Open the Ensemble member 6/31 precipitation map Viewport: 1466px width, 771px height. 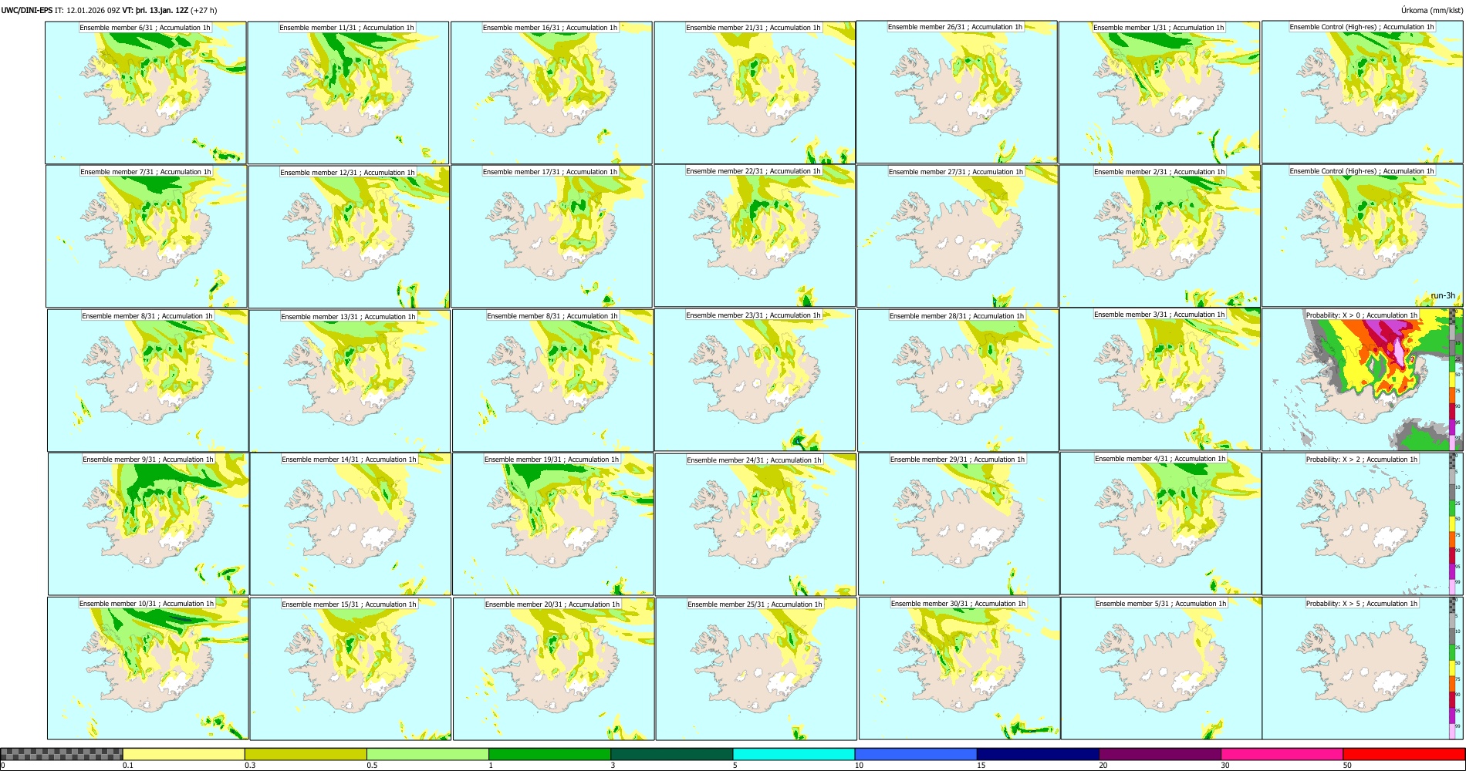tap(146, 93)
